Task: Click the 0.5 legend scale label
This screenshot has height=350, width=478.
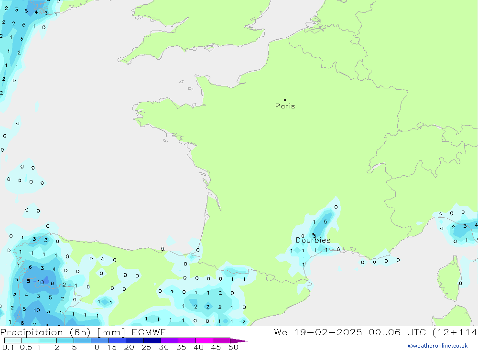Action: (26, 347)
